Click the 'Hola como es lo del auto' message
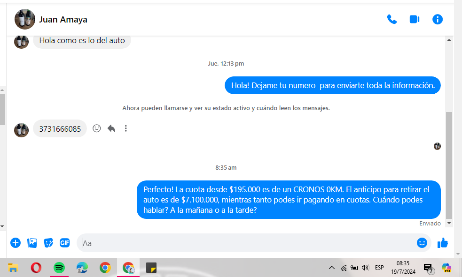This screenshot has height=277, width=462. coord(82,40)
